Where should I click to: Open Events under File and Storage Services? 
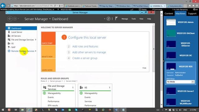coord(51,97)
